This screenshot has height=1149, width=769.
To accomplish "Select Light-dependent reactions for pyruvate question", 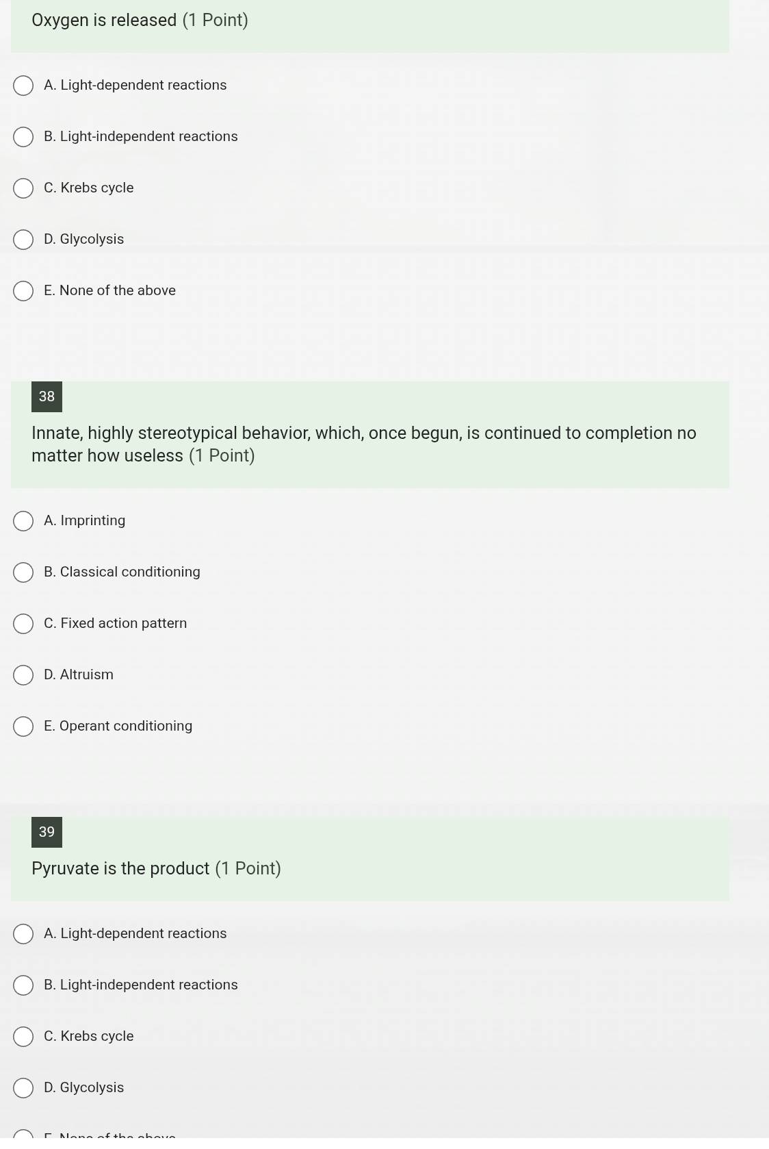I will click(x=23, y=934).
